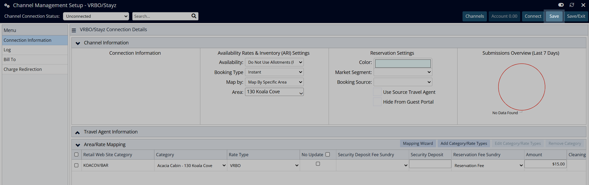589x185 pixels.
Task: Open the Map by dropdown
Action: click(274, 82)
